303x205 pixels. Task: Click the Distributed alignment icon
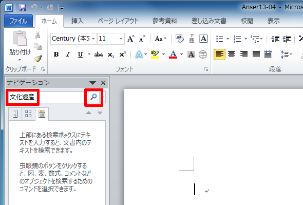coord(268,54)
